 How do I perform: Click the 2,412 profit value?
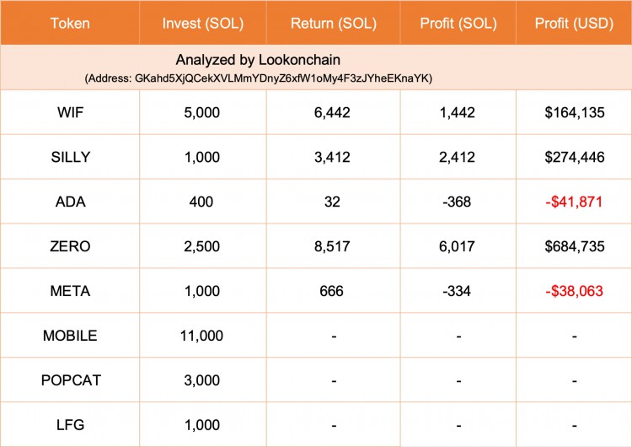pyautogui.click(x=457, y=158)
